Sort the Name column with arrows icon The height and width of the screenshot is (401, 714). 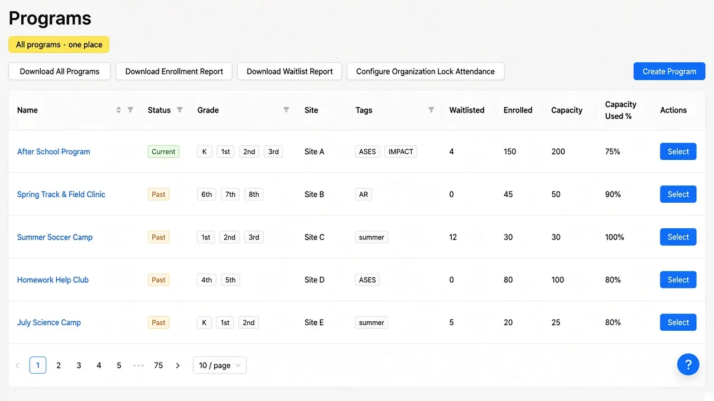[118, 110]
